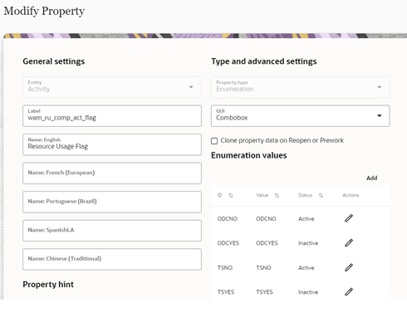This screenshot has height=312, width=407.
Task: Click the Modify Property page title
Action: pyautogui.click(x=44, y=11)
